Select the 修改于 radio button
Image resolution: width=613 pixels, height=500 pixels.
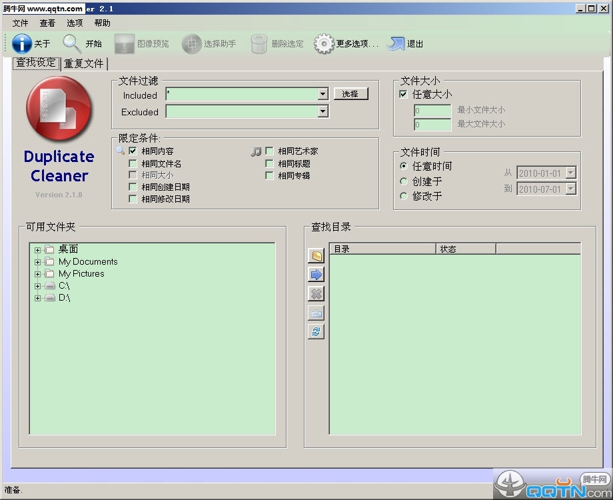[x=404, y=196]
